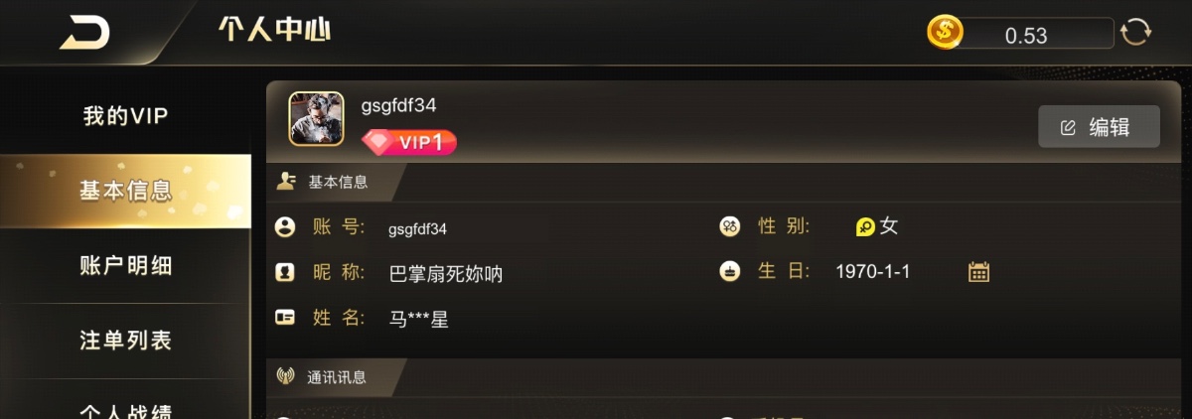Click the birthday cake icon beside 生日
This screenshot has width=1192, height=419.
pos(730,271)
